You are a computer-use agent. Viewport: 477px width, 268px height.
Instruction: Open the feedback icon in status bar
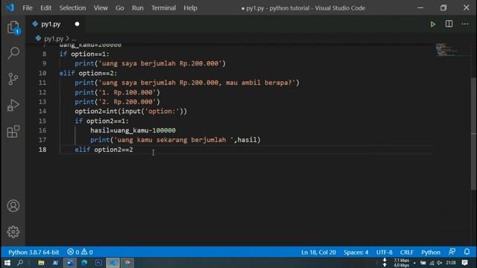point(452,252)
